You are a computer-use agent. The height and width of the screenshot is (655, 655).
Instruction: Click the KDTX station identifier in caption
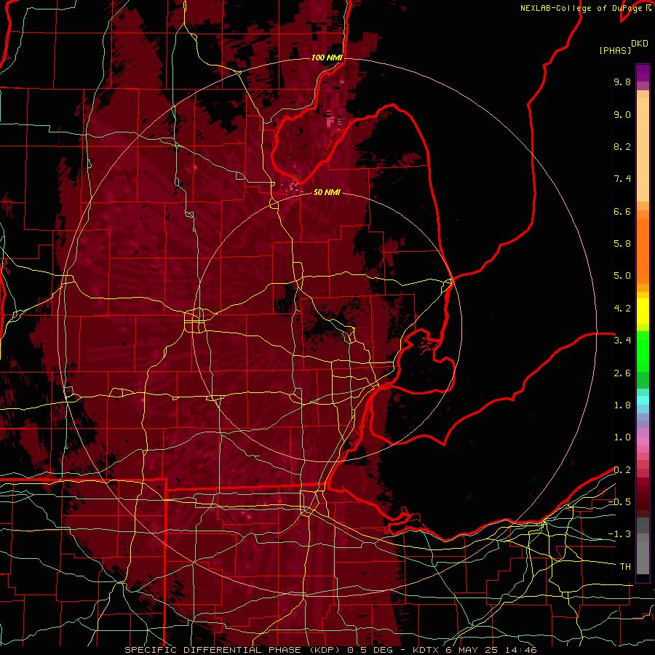tap(426, 650)
